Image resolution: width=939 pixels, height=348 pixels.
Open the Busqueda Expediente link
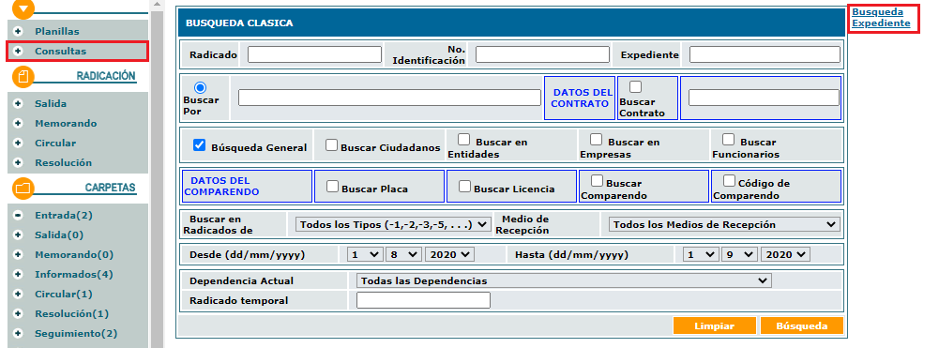pos(881,18)
